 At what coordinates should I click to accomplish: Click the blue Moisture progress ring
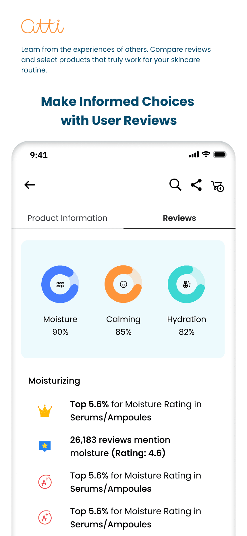60,284
